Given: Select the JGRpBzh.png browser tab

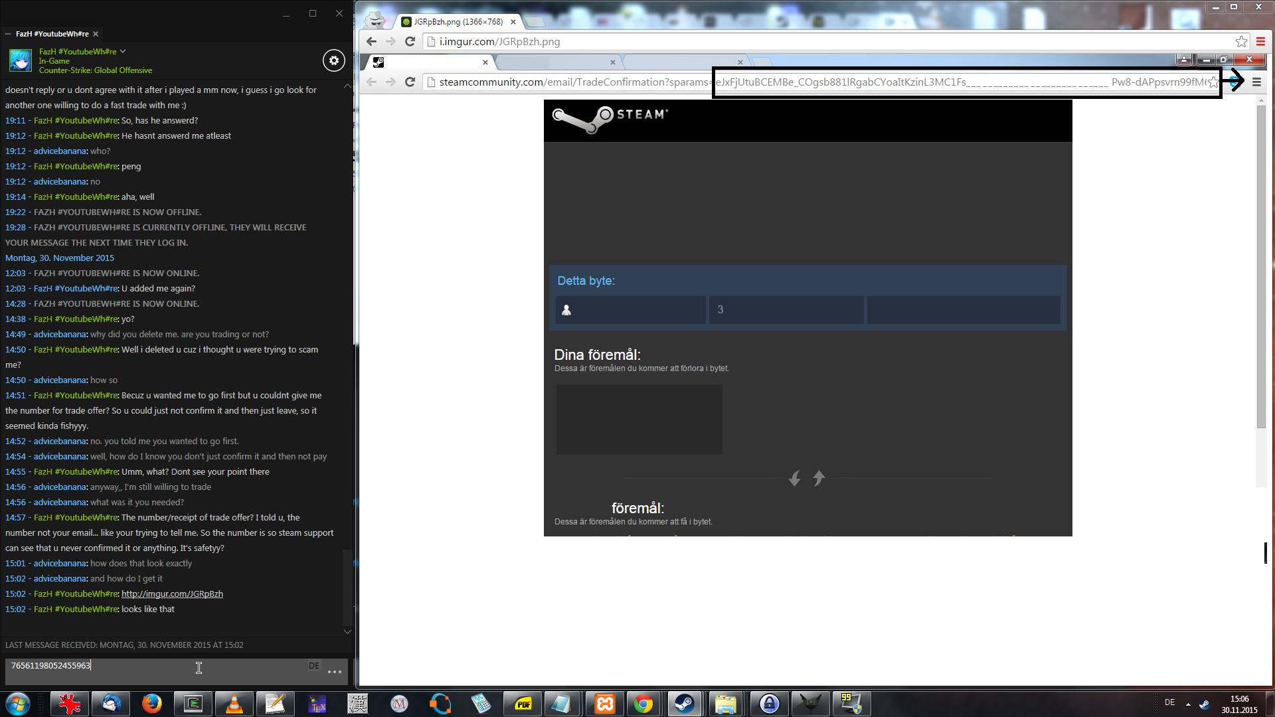Looking at the screenshot, I should tap(458, 22).
